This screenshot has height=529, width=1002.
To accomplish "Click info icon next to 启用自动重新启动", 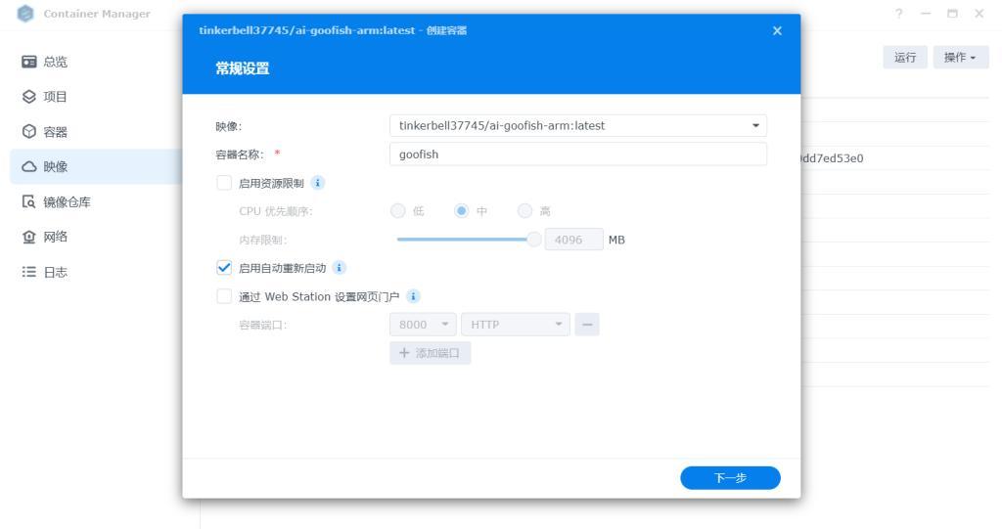I will 340,268.
